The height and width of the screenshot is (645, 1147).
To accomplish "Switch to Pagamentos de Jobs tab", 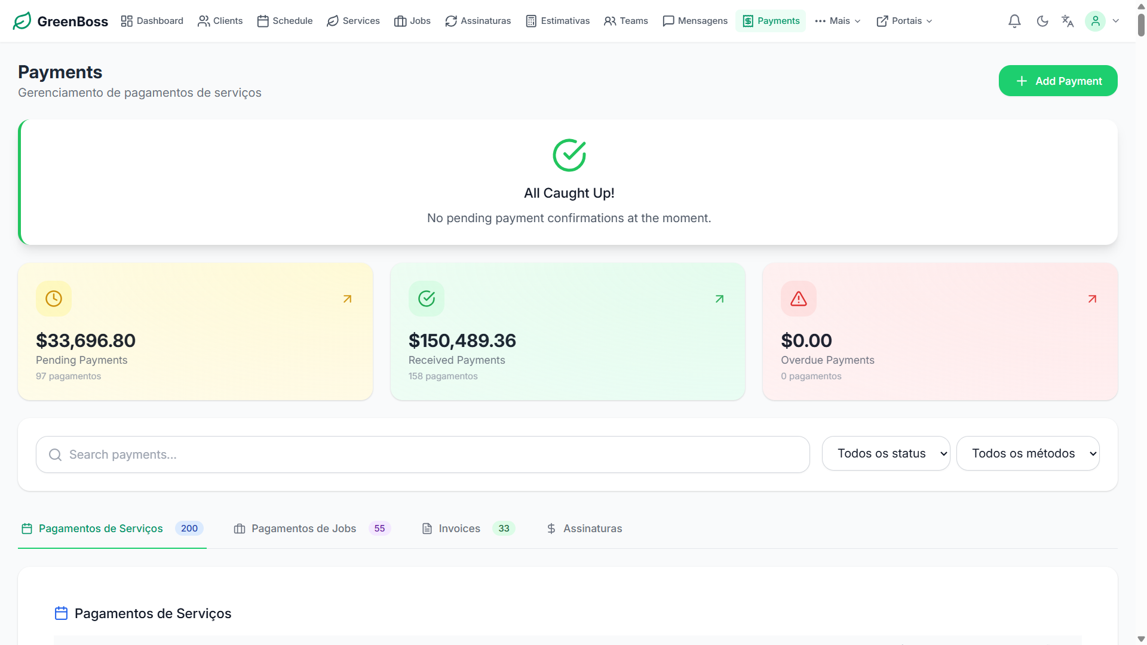I will pos(303,529).
